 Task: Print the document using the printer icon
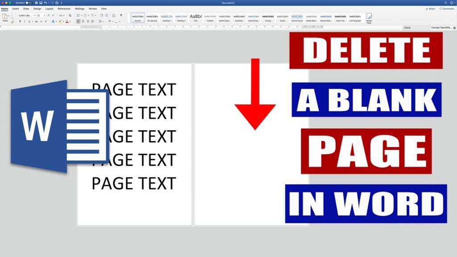click(57, 3)
